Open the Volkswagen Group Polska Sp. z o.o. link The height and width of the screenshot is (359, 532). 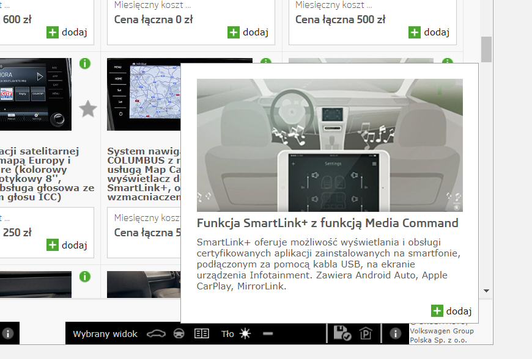pos(441,335)
